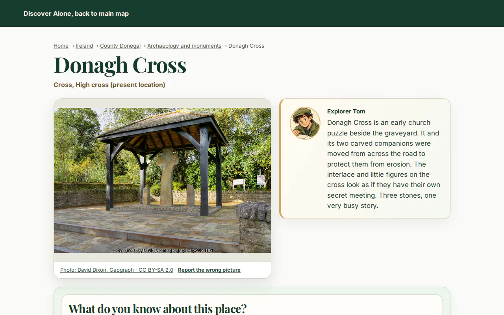Click the 'Donagh Cross' breadcrumb text

coord(246,46)
